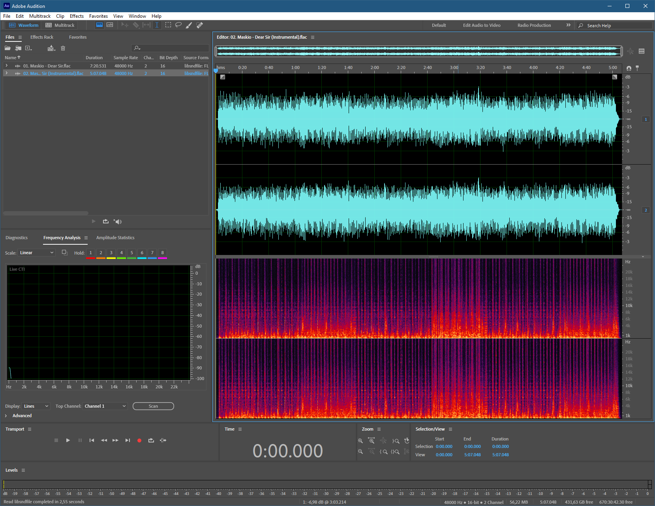Click the Open File folder icon

8,48
